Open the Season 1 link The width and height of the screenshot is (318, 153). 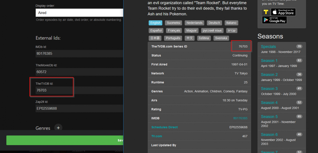[x=269, y=61]
